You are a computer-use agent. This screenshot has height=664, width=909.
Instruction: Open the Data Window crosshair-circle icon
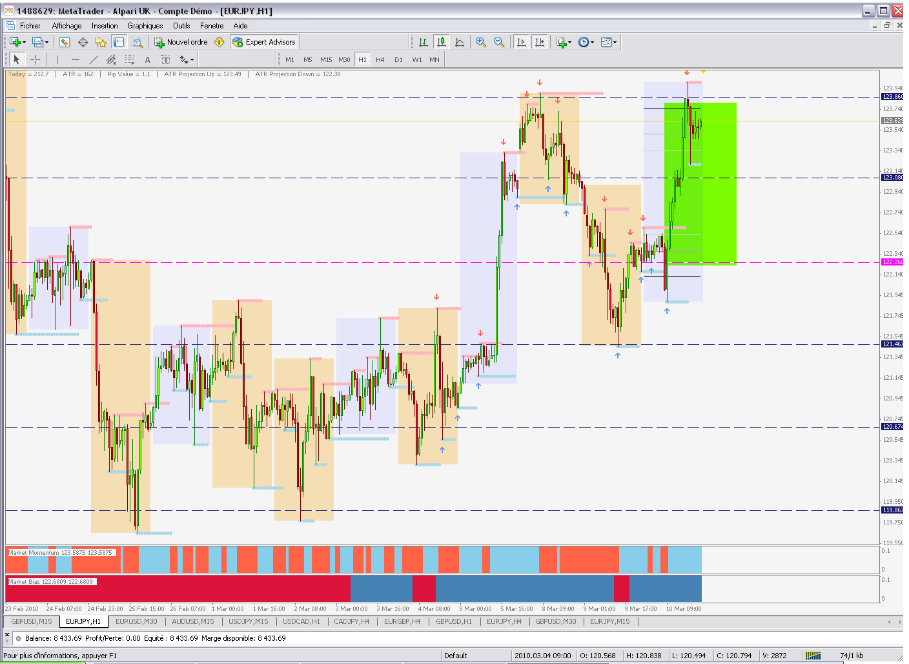(x=83, y=42)
